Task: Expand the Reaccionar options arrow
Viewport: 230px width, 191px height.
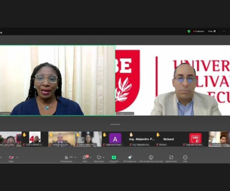Action: [104, 157]
